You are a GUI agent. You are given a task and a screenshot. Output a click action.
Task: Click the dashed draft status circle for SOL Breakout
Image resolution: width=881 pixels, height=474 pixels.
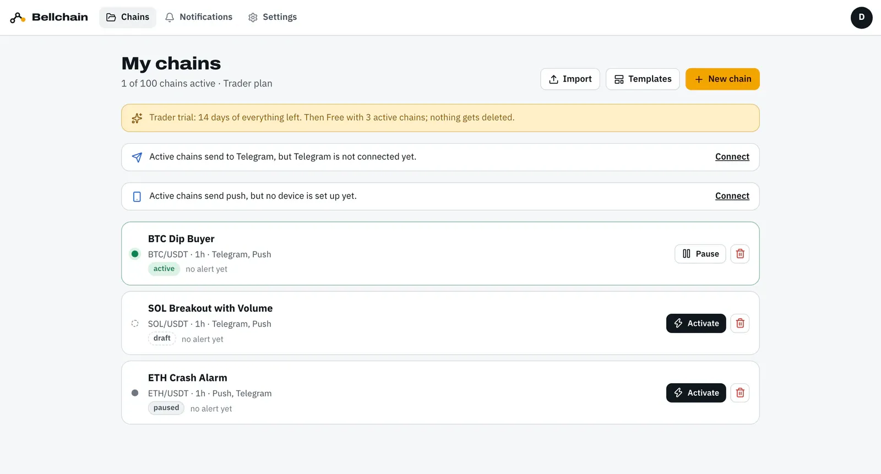tap(135, 323)
